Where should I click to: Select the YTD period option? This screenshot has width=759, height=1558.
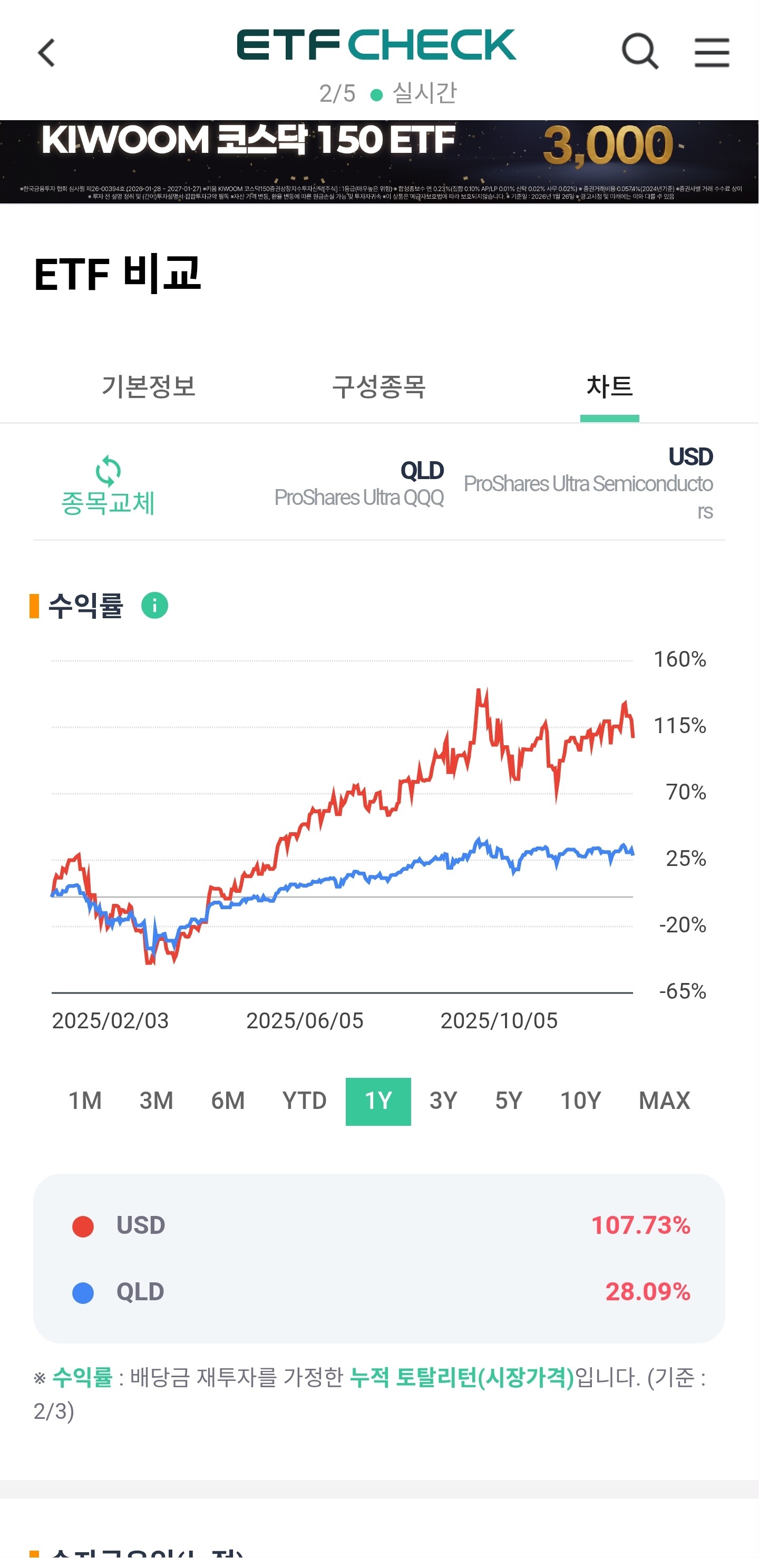[304, 1101]
